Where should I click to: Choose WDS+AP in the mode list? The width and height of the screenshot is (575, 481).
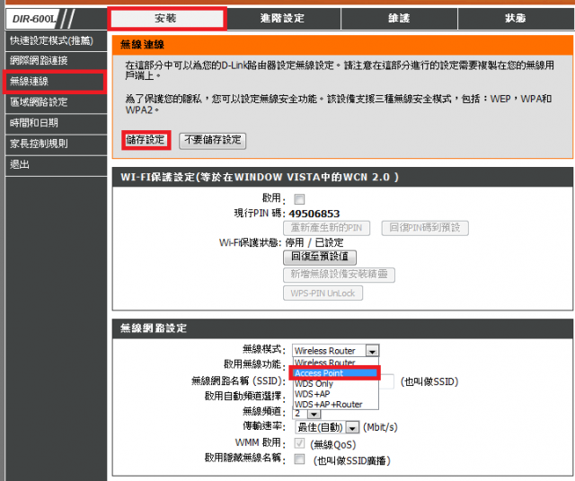336,394
